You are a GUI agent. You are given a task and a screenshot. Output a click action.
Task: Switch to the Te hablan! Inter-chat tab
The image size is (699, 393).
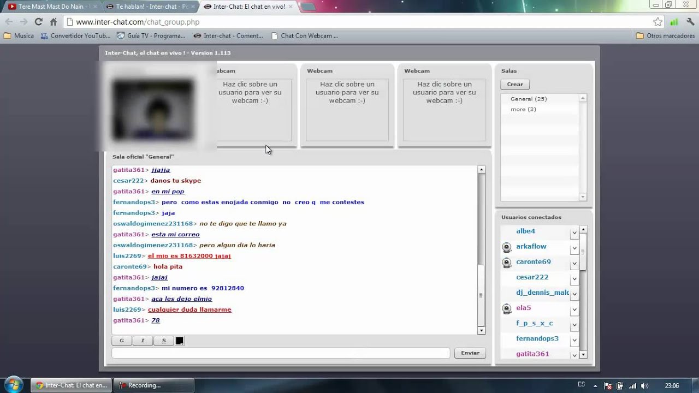pos(150,7)
